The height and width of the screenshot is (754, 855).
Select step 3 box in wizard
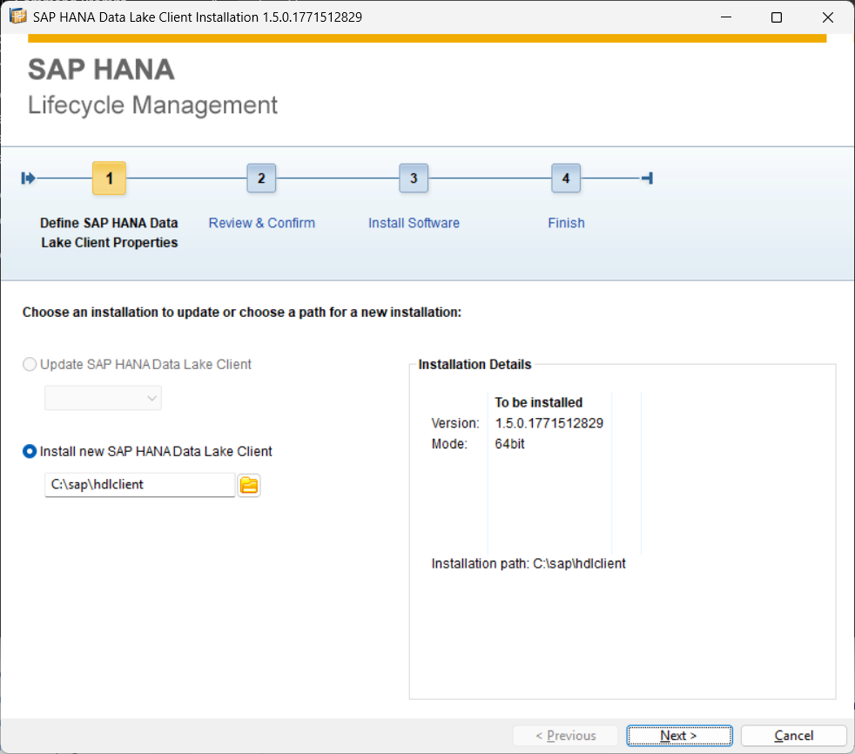tap(414, 178)
